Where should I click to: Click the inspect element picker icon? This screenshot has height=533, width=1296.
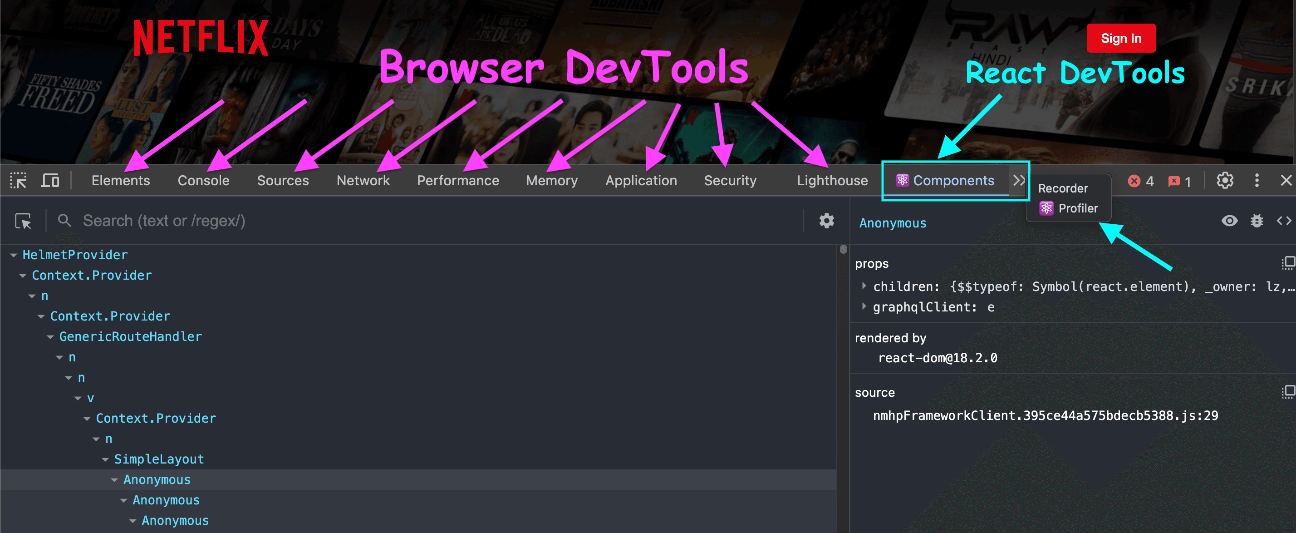(18, 180)
